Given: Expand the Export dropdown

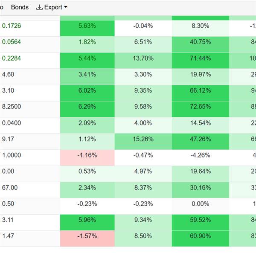Looking at the screenshot, I should [x=52, y=7].
